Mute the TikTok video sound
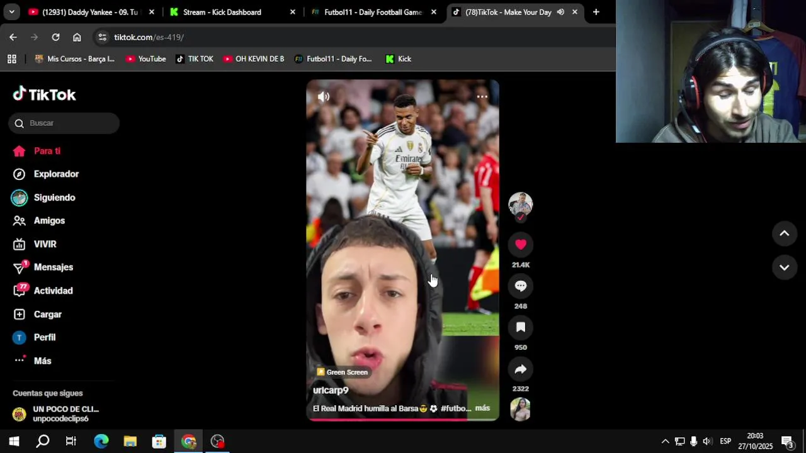 point(324,97)
